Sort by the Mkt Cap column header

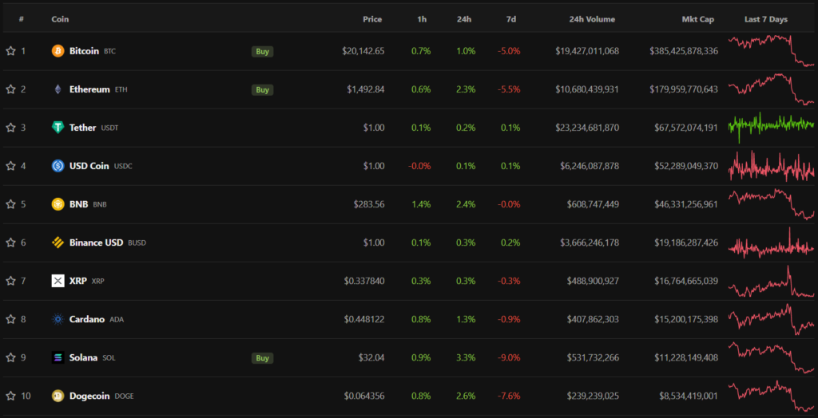pyautogui.click(x=698, y=19)
